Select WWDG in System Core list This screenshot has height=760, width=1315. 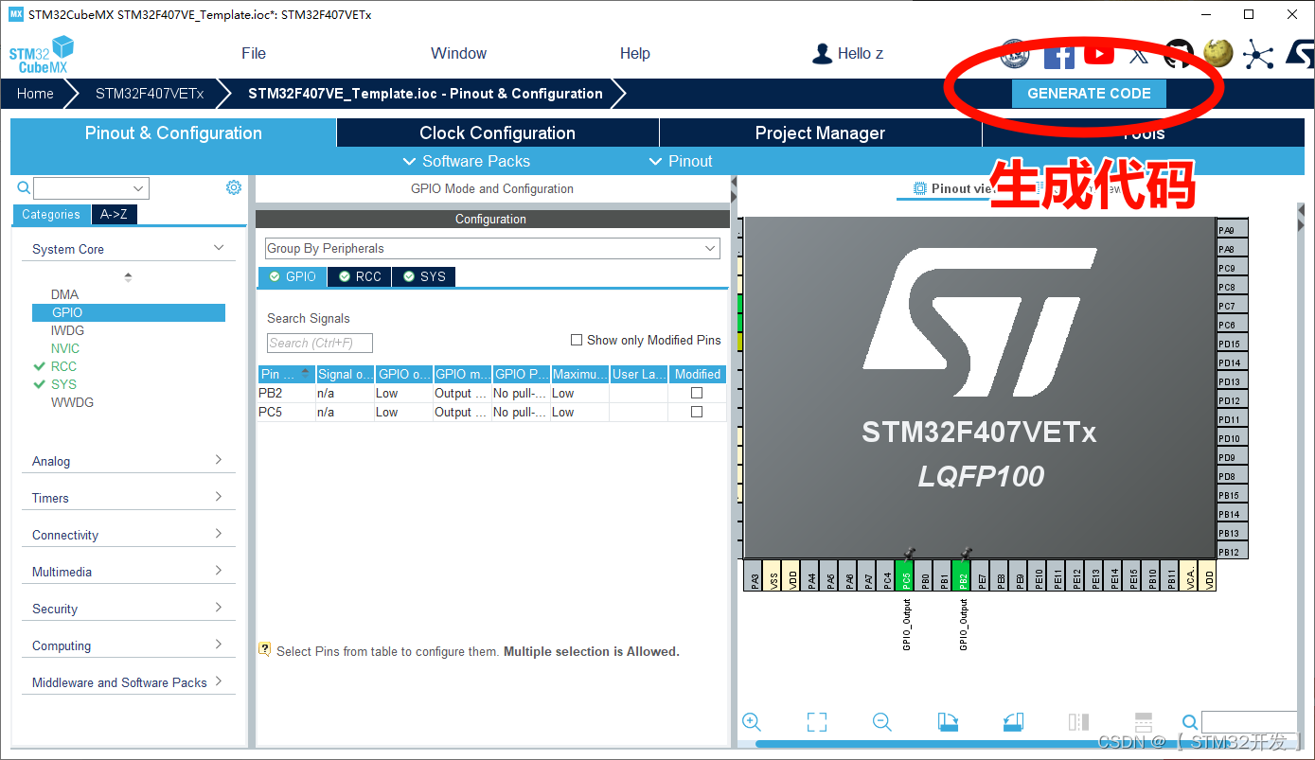[x=72, y=402]
